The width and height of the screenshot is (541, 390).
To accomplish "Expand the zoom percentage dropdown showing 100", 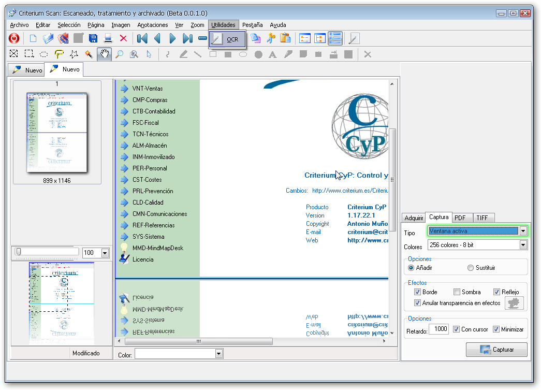I will click(x=105, y=253).
